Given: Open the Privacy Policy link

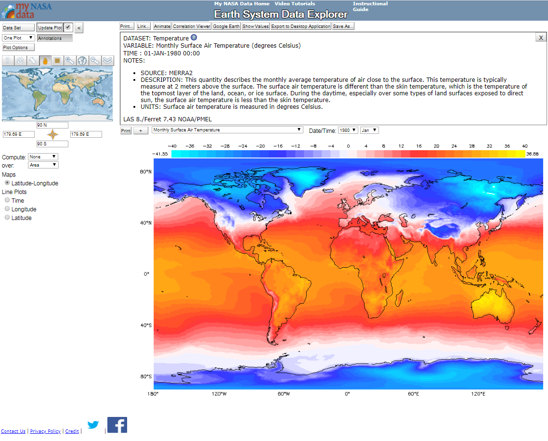Looking at the screenshot, I should point(45,431).
